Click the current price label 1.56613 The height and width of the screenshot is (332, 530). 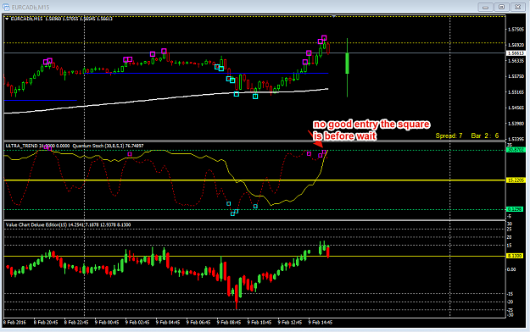tap(516, 53)
